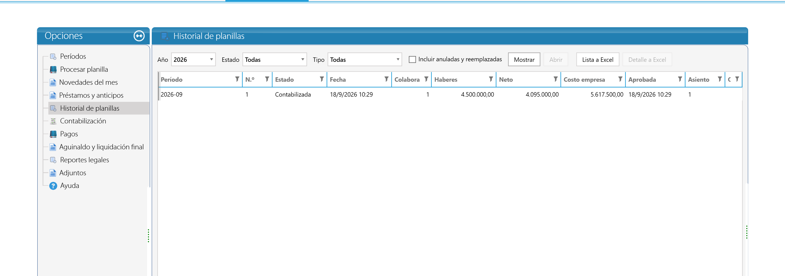
Task: Click the Préstamos y anticipos document icon
Action: 53,95
